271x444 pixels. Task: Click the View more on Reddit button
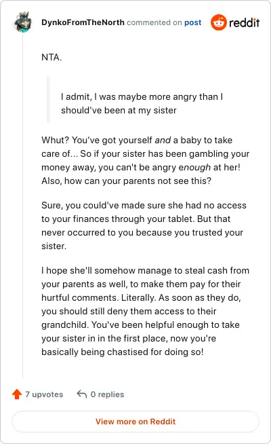click(x=135, y=422)
